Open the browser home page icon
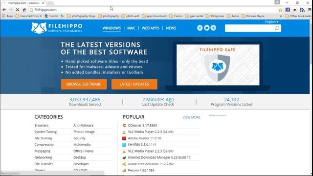This screenshot has width=313, height=176. click(x=24, y=10)
